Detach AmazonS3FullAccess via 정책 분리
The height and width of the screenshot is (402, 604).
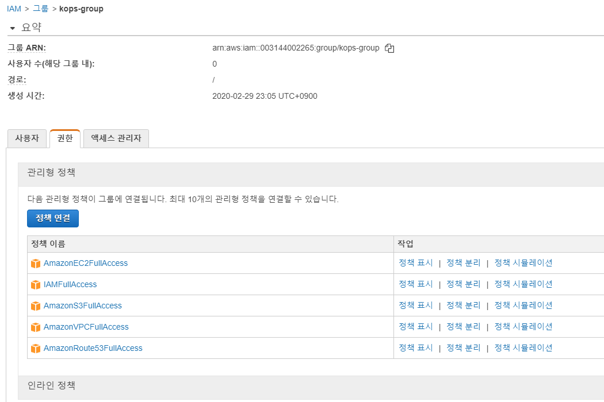[464, 305]
